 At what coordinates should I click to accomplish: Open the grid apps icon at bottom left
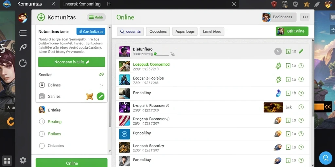tap(7, 160)
